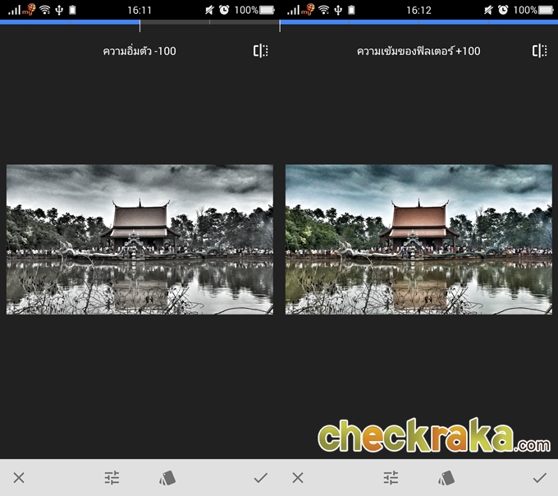The image size is (558, 496).
Task: Tap the ความเข้มของฟิลเตอร์ +100 parameter label
Action: tap(418, 51)
